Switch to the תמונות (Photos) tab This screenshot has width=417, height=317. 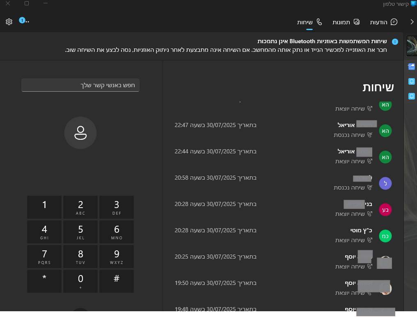click(x=346, y=22)
